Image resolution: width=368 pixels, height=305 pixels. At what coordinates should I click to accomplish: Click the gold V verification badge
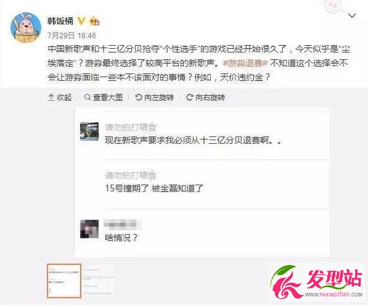pyautogui.click(x=81, y=21)
